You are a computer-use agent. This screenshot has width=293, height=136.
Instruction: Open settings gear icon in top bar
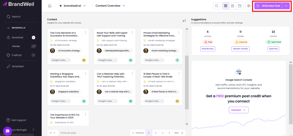pyautogui.click(x=249, y=6)
